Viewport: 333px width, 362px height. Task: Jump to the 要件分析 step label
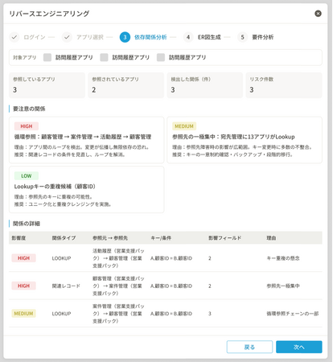coord(263,37)
